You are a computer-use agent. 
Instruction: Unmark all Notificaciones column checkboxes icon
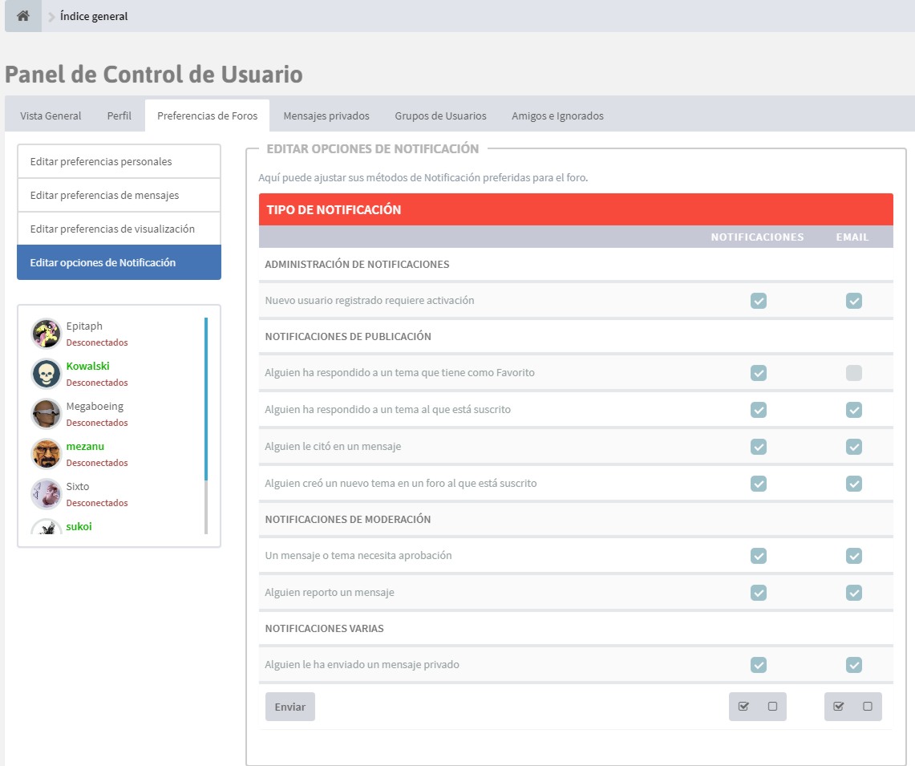[772, 707]
